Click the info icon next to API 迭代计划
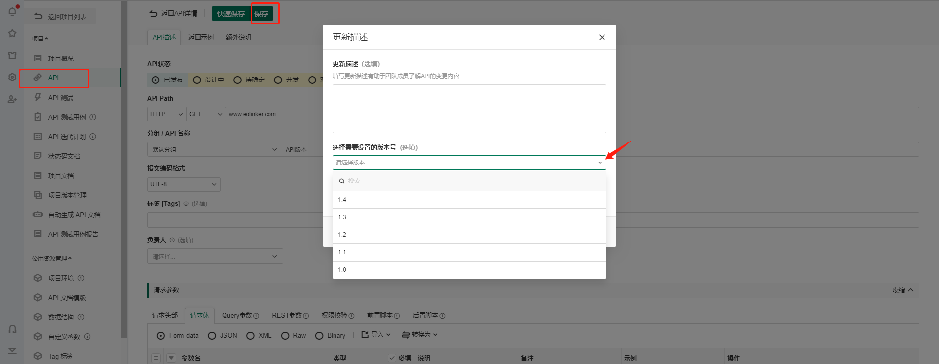The height and width of the screenshot is (364, 939). click(93, 137)
